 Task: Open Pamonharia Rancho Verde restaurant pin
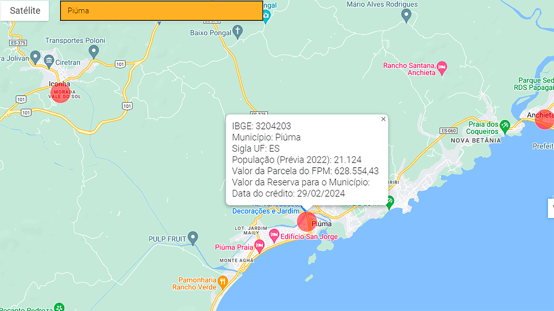tap(223, 282)
